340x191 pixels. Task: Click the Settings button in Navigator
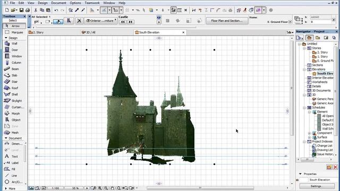[317, 186]
